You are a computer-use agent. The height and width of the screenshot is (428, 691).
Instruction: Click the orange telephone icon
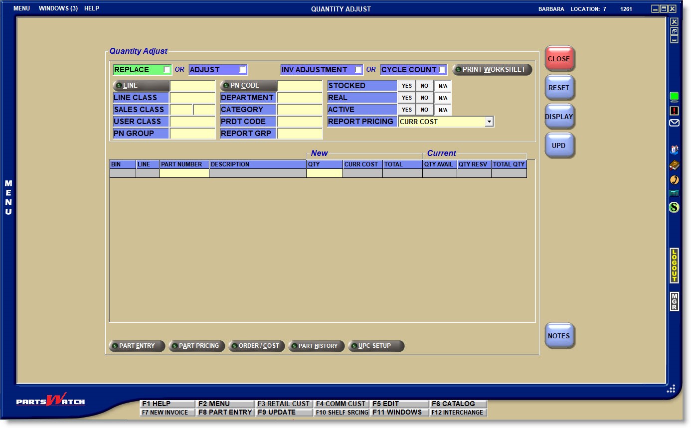674,179
